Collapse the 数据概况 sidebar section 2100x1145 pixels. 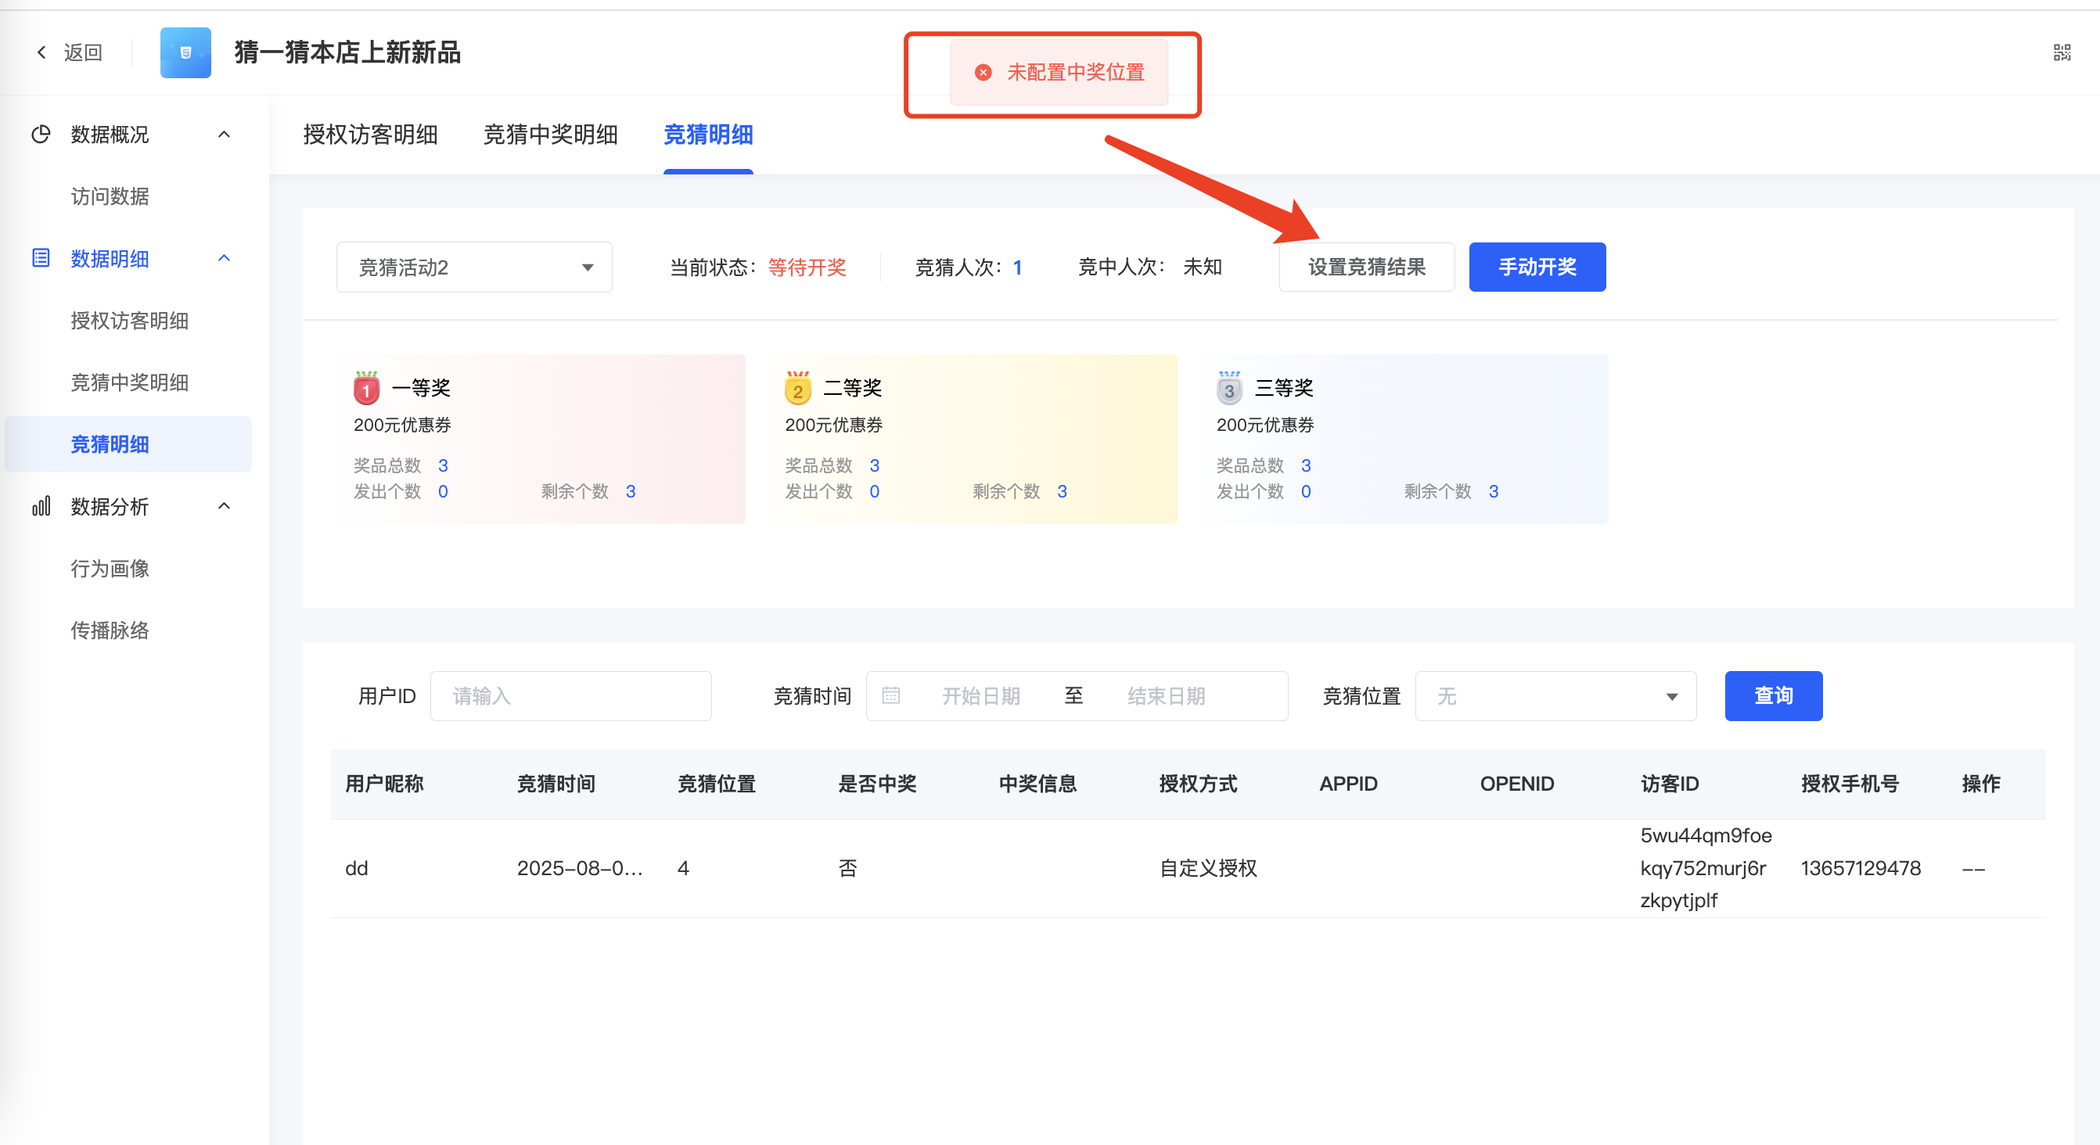click(x=225, y=135)
